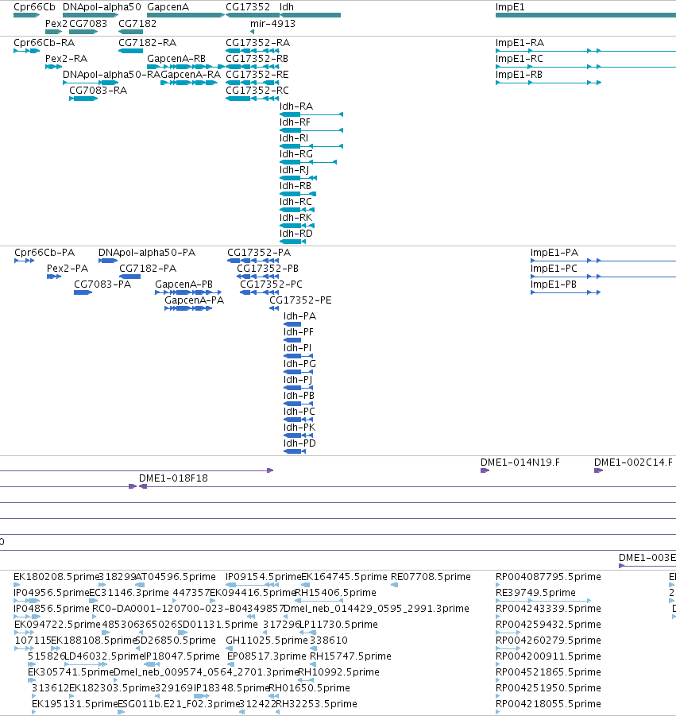
Task: Select the GH11025.5prime EST label
Action: [x=267, y=641]
